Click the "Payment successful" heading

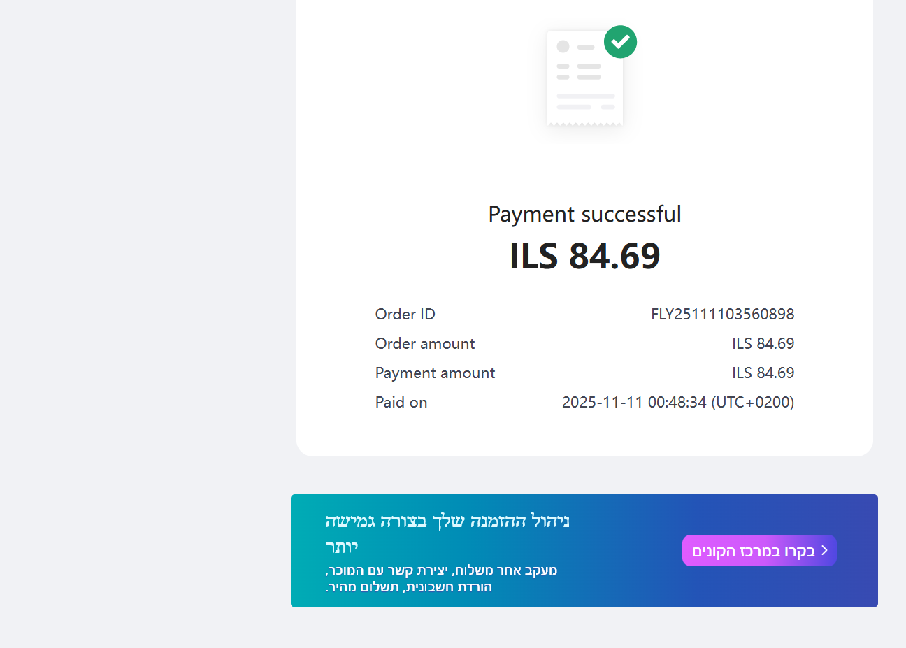[584, 214]
